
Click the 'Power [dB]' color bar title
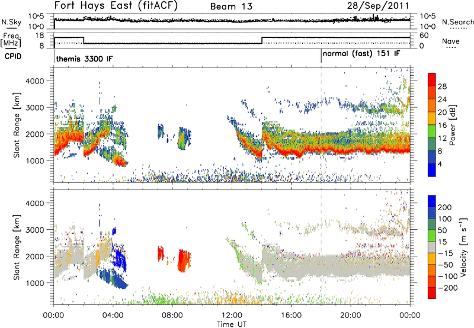tap(452, 125)
